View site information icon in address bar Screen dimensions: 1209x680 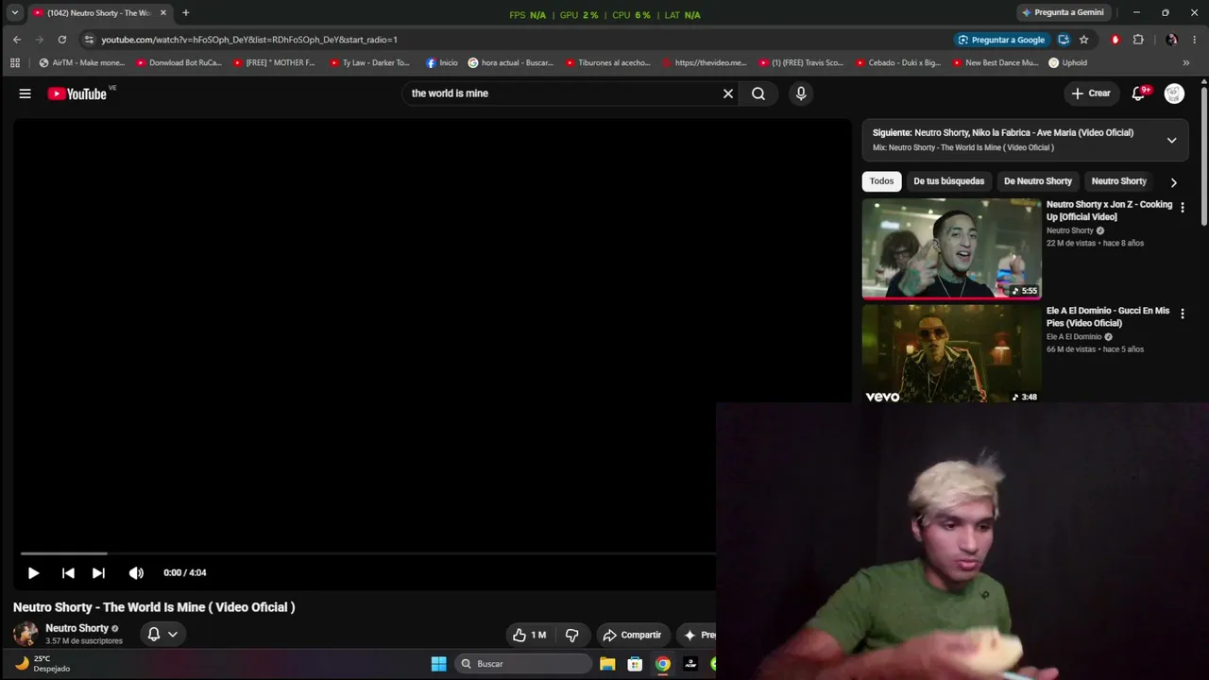[x=89, y=40]
